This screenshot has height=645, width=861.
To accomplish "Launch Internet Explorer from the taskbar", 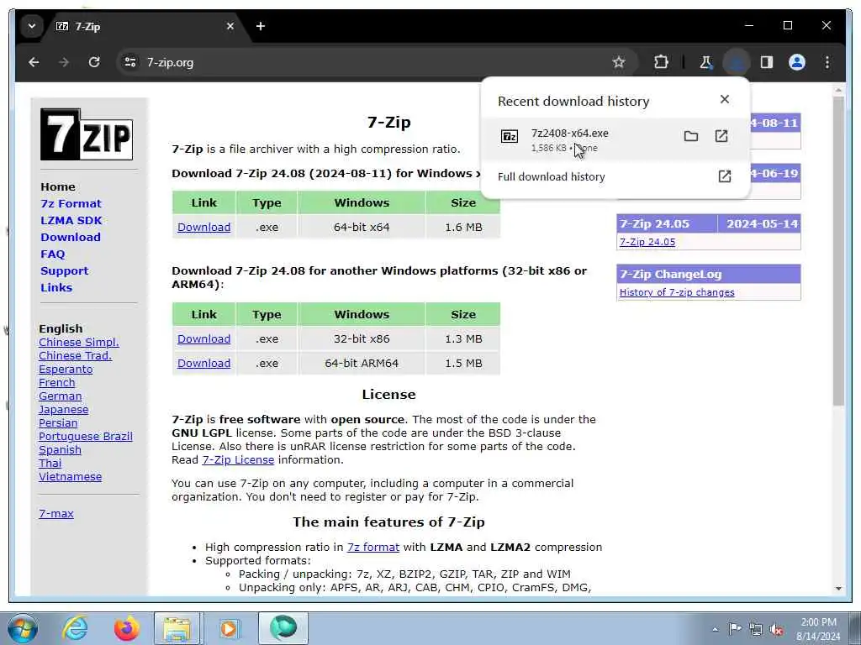I will tap(75, 628).
